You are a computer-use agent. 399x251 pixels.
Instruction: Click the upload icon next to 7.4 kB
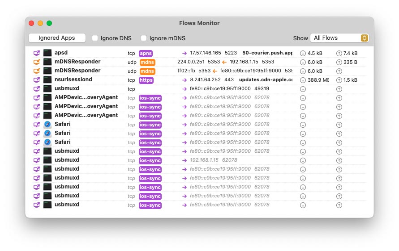click(x=339, y=53)
